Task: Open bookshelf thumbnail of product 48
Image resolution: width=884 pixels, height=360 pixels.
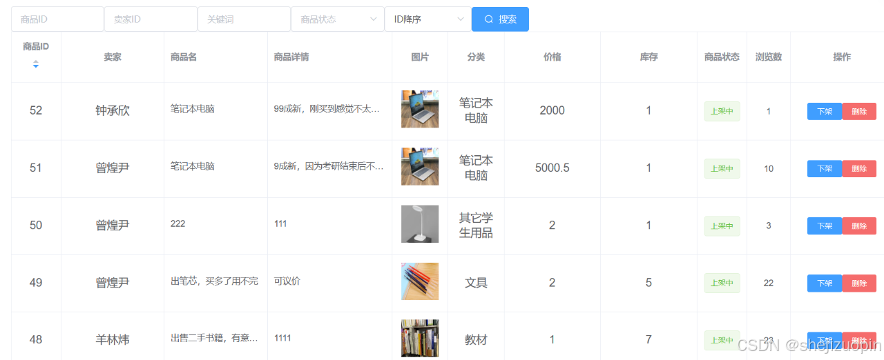Action: pyautogui.click(x=420, y=338)
